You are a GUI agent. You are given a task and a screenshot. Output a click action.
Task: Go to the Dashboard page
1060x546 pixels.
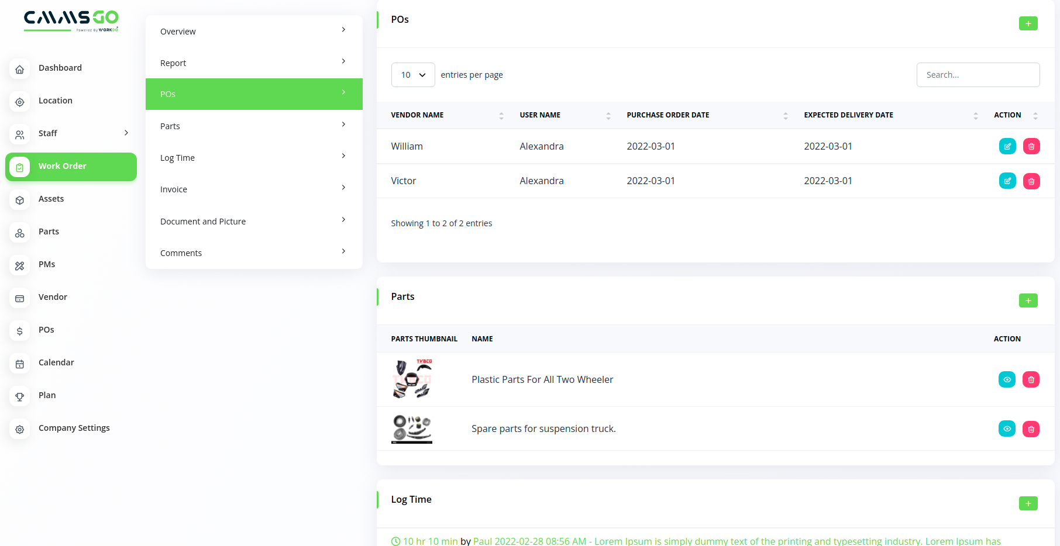(60, 68)
